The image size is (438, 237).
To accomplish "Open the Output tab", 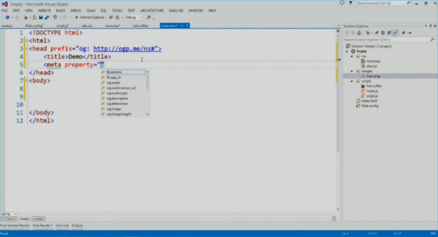I will click(x=77, y=225).
